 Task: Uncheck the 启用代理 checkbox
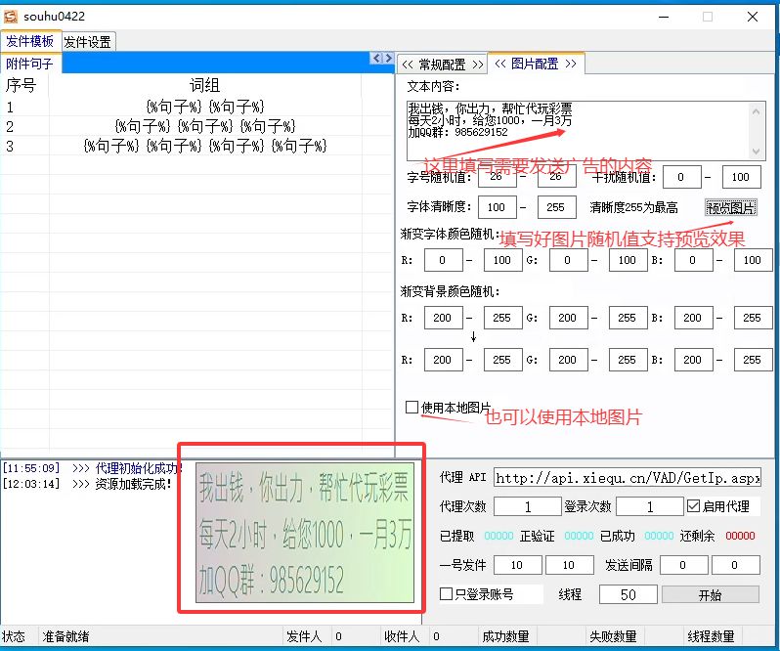pyautogui.click(x=694, y=506)
